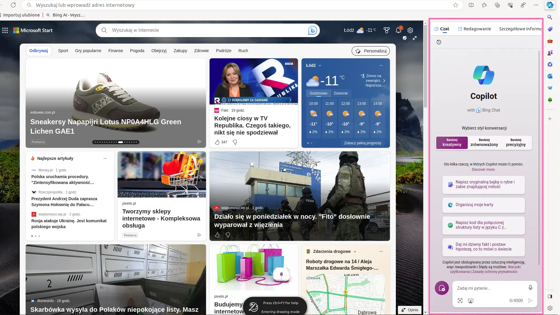The width and height of the screenshot is (560, 315).
Task: Switch to Redagowanie tab in Copilot
Action: click(x=474, y=29)
